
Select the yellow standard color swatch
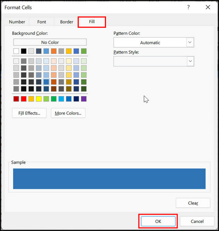(x=39, y=99)
